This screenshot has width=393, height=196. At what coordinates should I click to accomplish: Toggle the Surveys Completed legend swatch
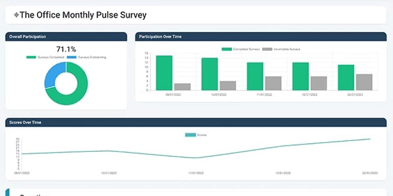coord(31,57)
